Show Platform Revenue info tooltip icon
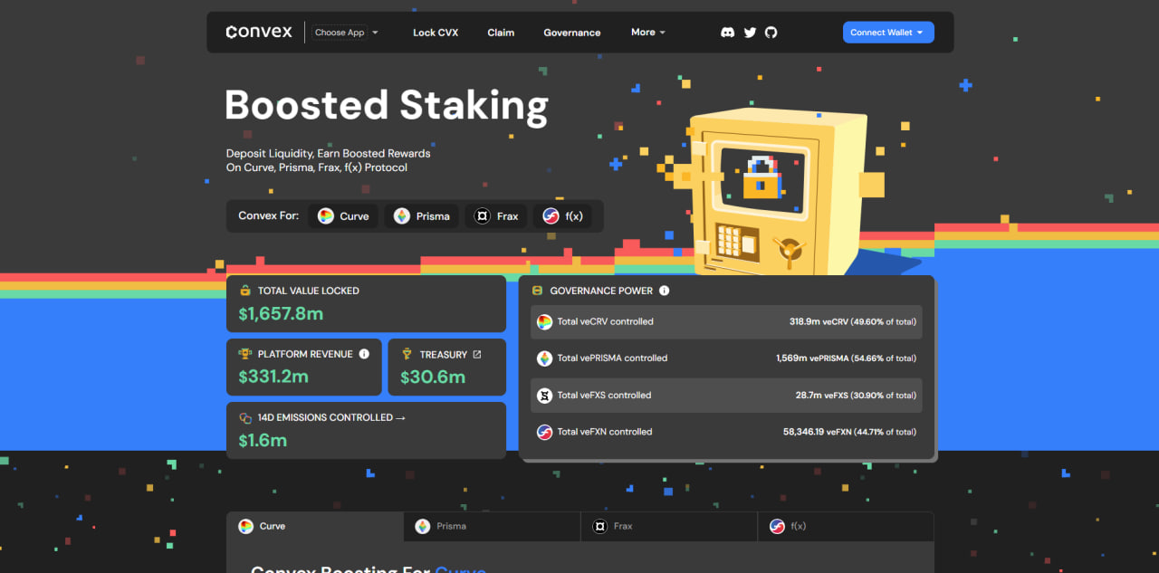 point(364,354)
